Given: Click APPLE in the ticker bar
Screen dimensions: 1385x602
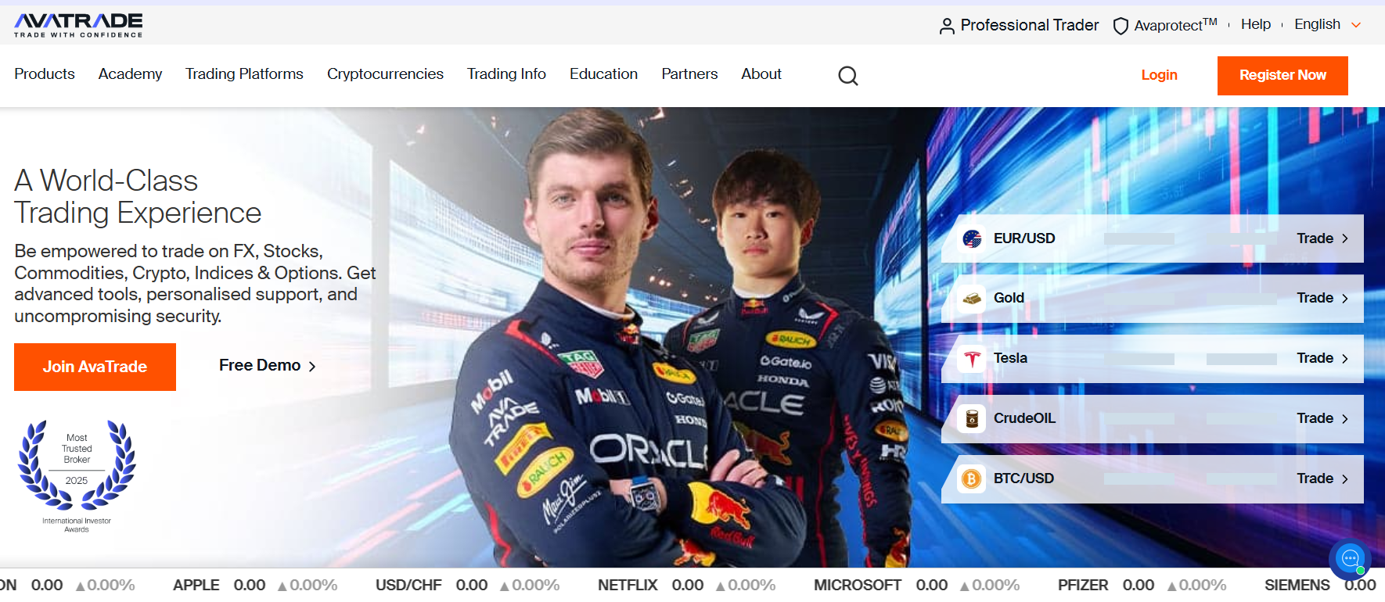Looking at the screenshot, I should 196,585.
